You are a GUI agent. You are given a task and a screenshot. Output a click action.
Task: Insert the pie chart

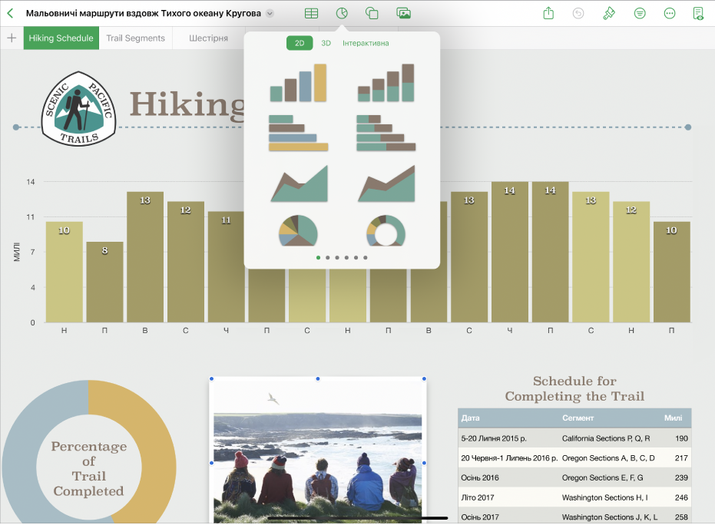298,230
